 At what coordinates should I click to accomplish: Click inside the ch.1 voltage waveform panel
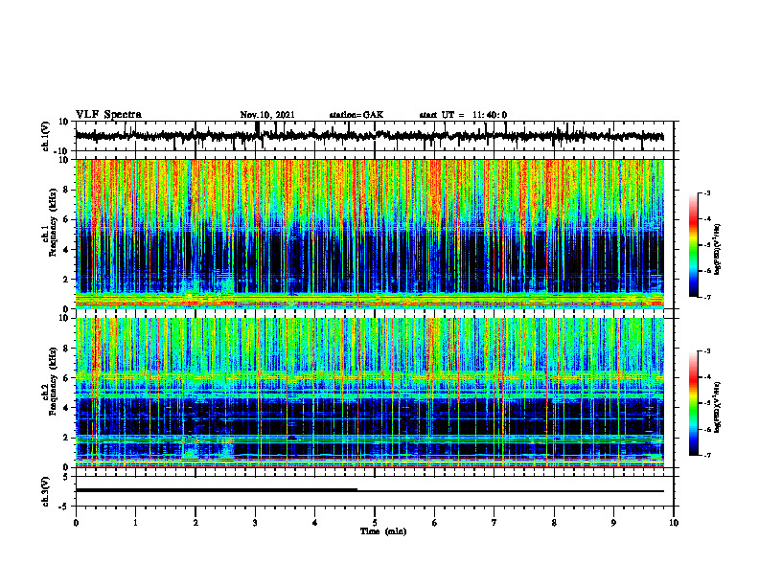point(374,136)
